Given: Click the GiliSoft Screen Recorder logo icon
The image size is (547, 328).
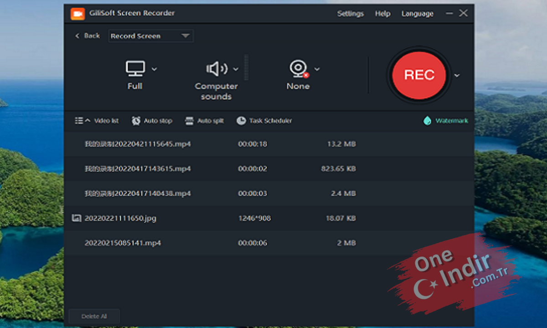Looking at the screenshot, I should (x=77, y=14).
